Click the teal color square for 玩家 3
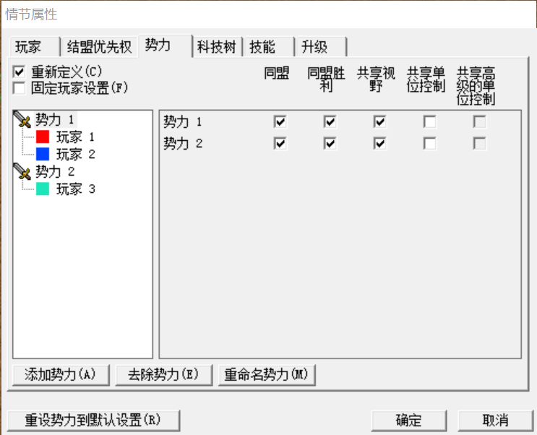The width and height of the screenshot is (537, 435). pyautogui.click(x=43, y=189)
